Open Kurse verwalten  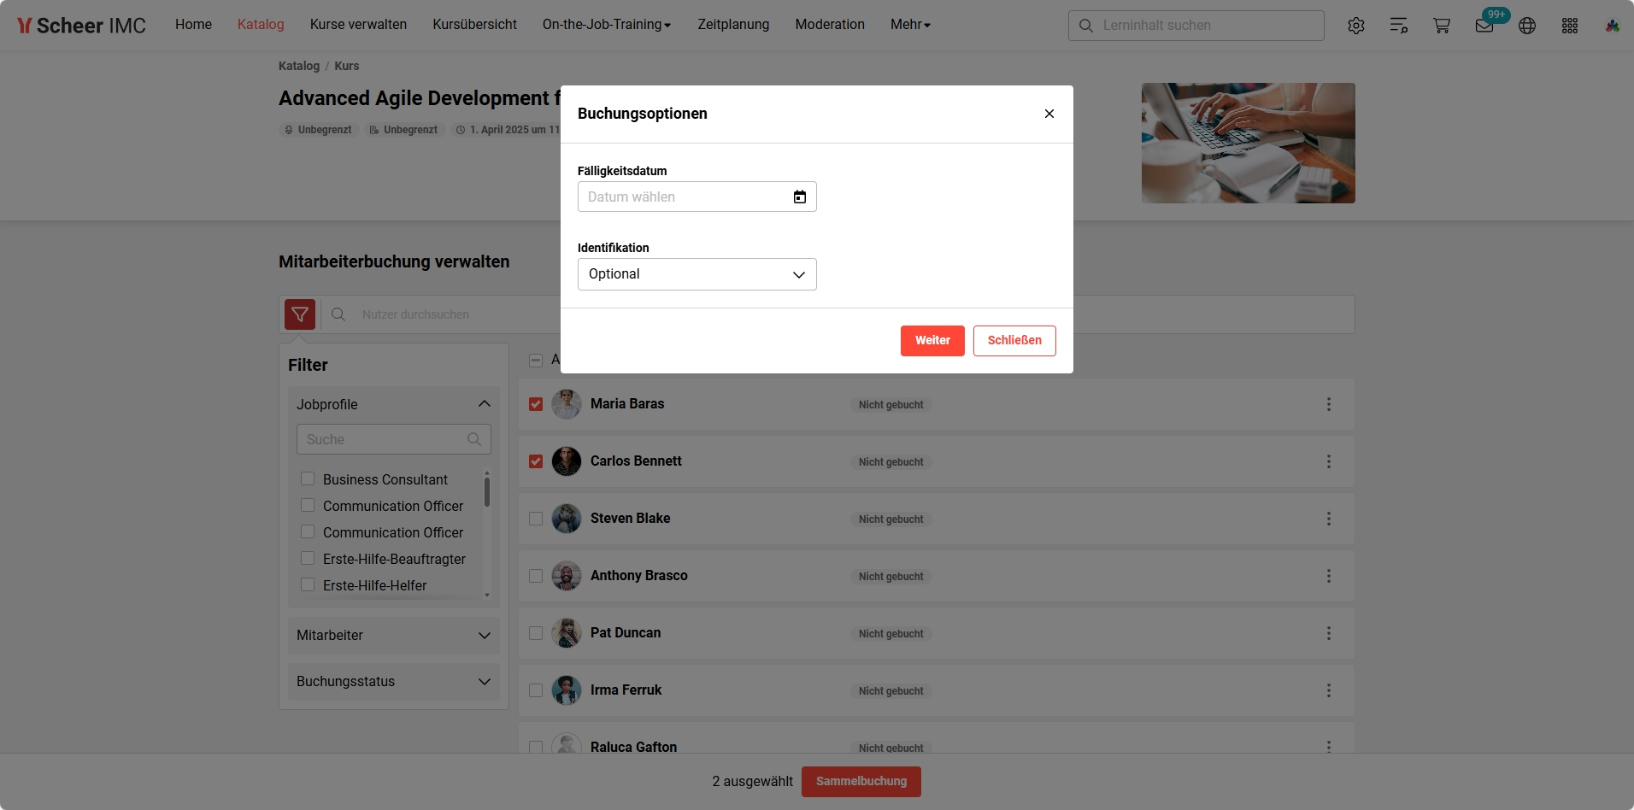click(358, 25)
